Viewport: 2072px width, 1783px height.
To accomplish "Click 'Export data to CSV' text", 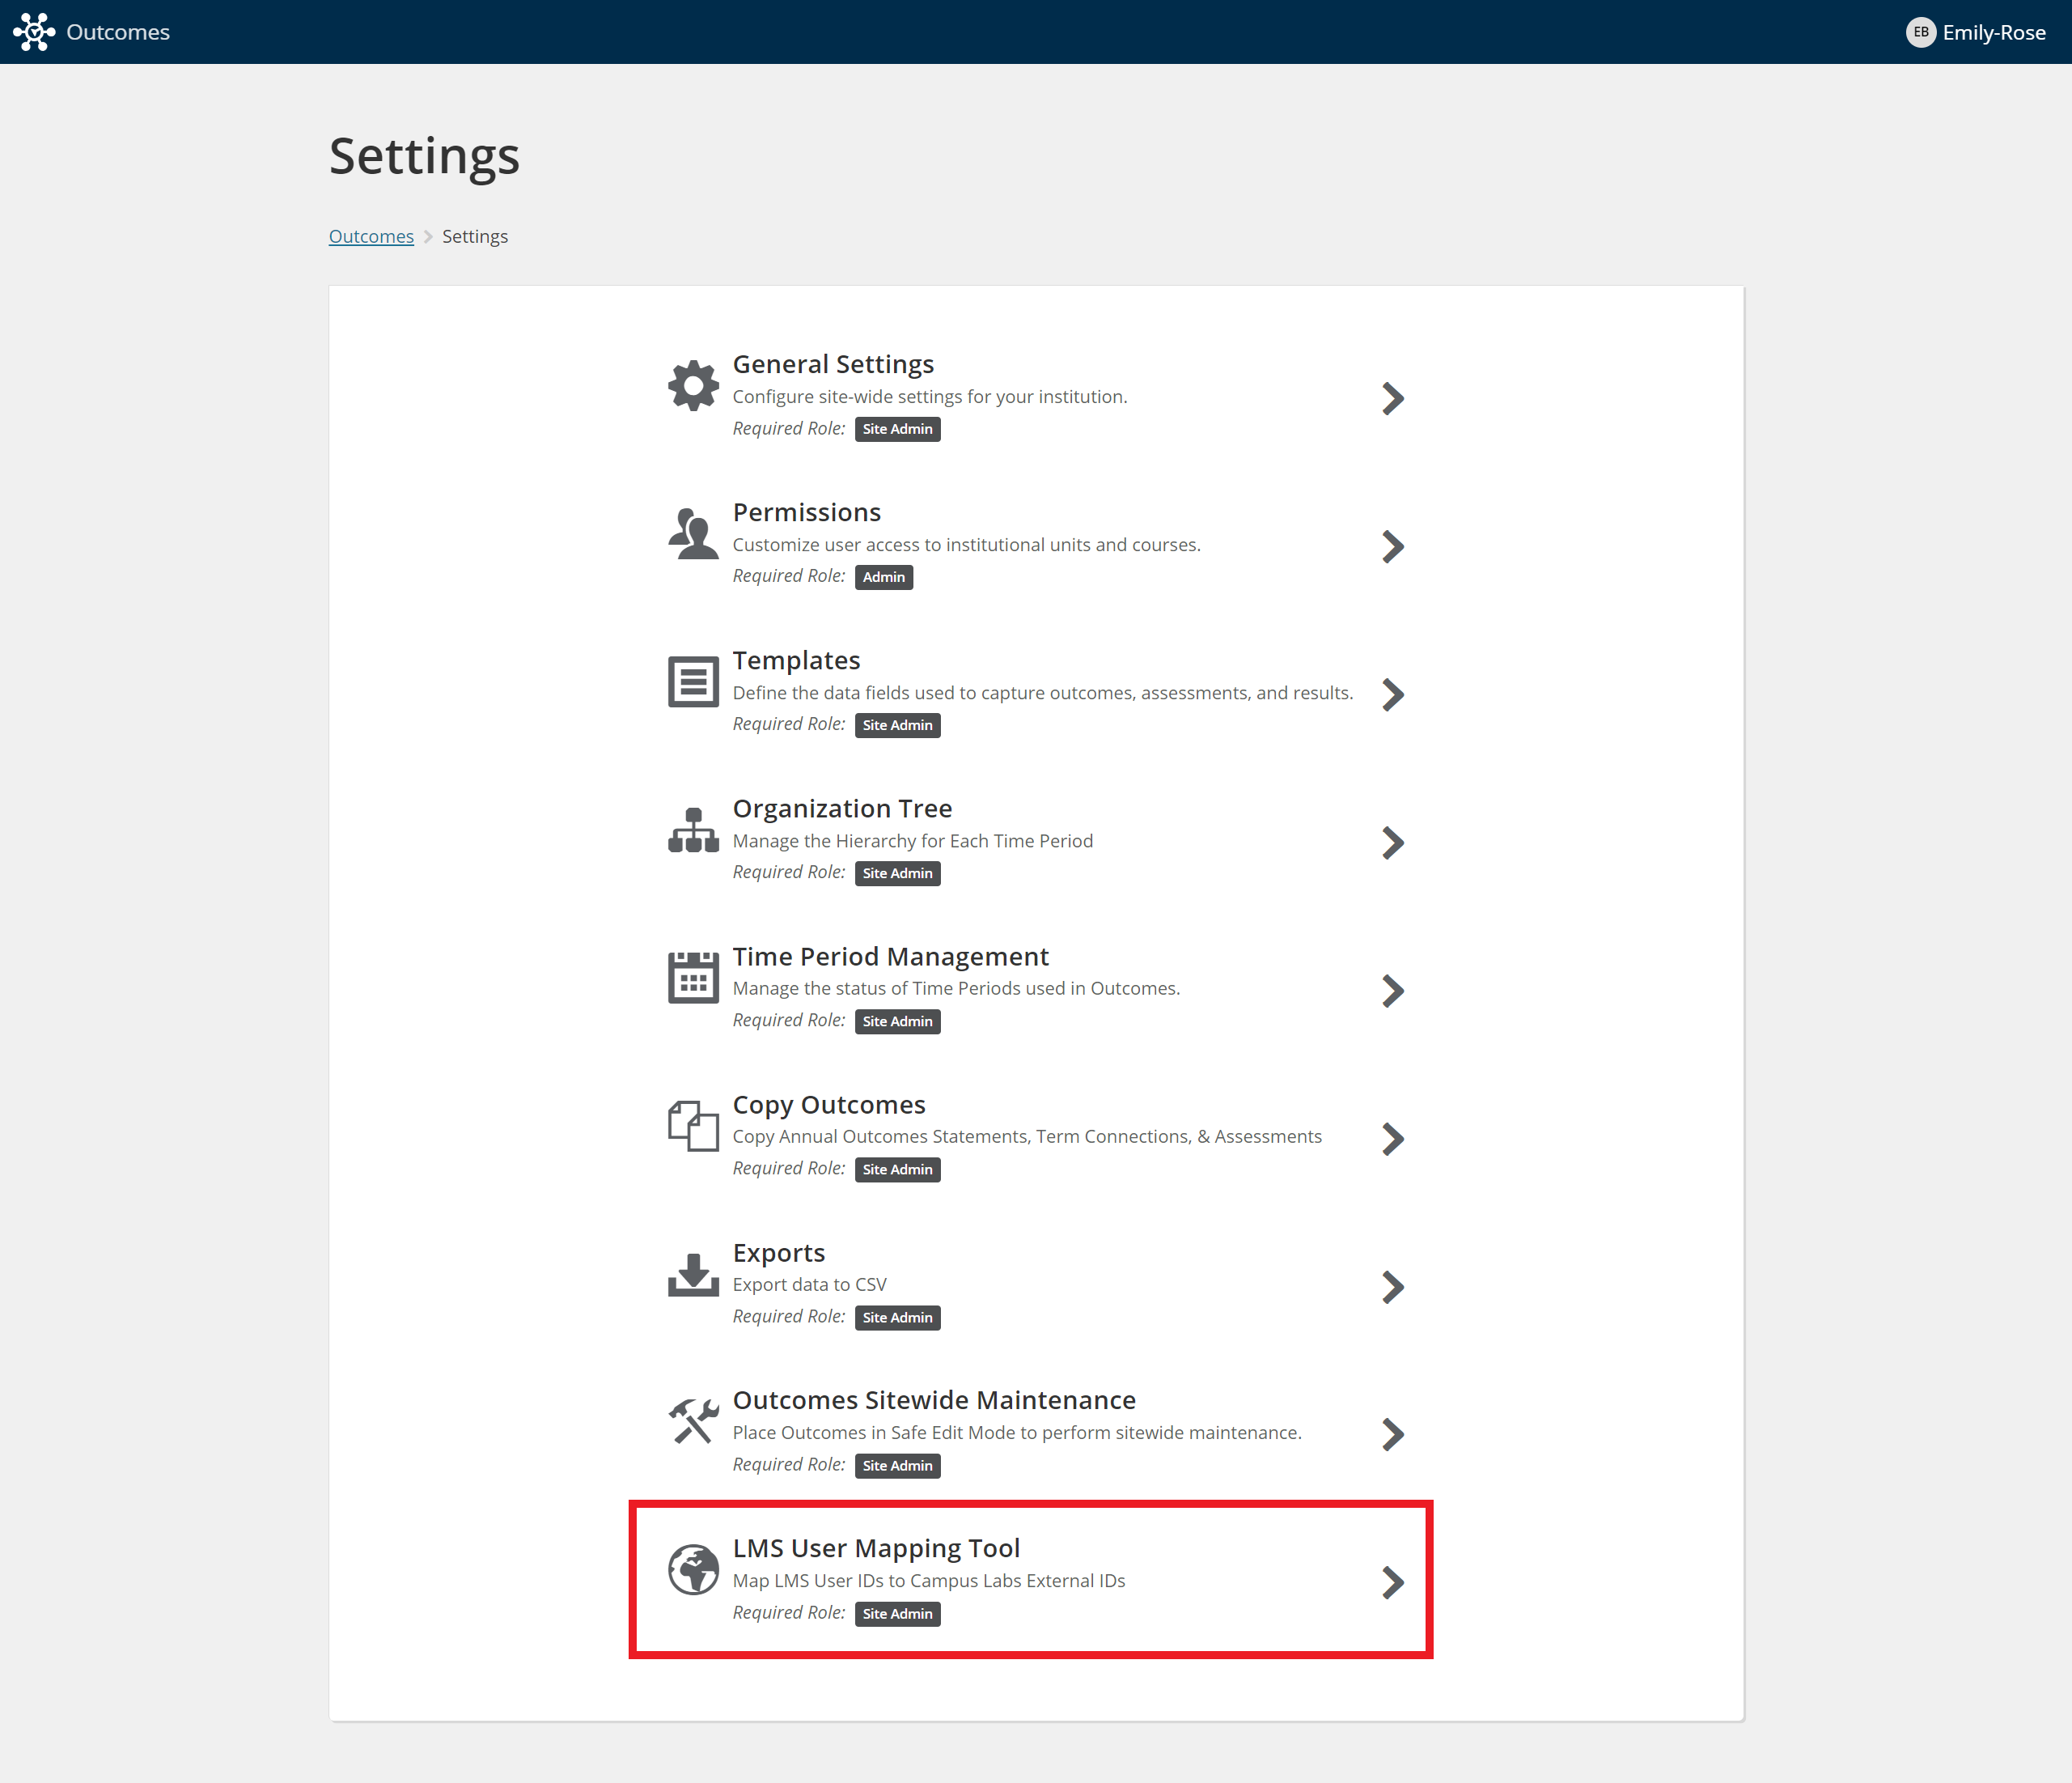I will 810,1284.
